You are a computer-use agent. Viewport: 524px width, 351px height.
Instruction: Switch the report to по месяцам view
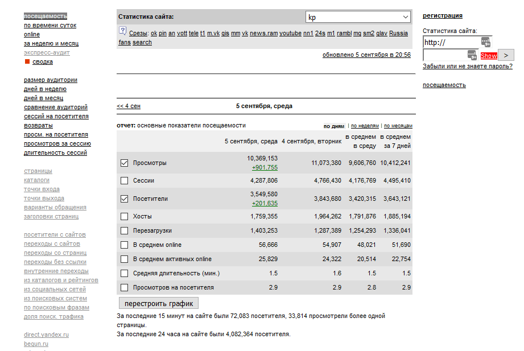398,126
